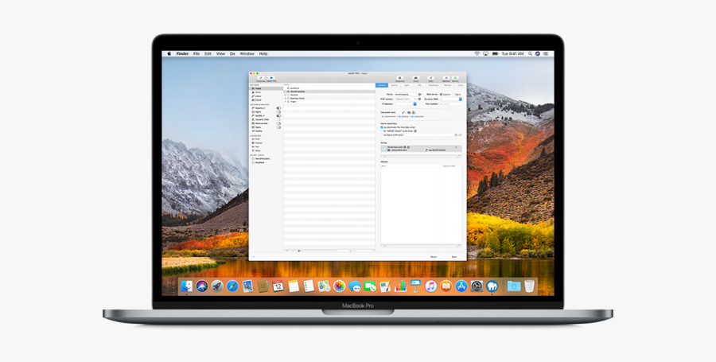Viewport: 716px width, 362px height.
Task: Open the Editor from the toolbar
Action: tap(430, 79)
